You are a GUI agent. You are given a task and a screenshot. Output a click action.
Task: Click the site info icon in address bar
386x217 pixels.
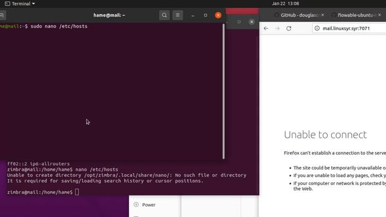click(317, 28)
